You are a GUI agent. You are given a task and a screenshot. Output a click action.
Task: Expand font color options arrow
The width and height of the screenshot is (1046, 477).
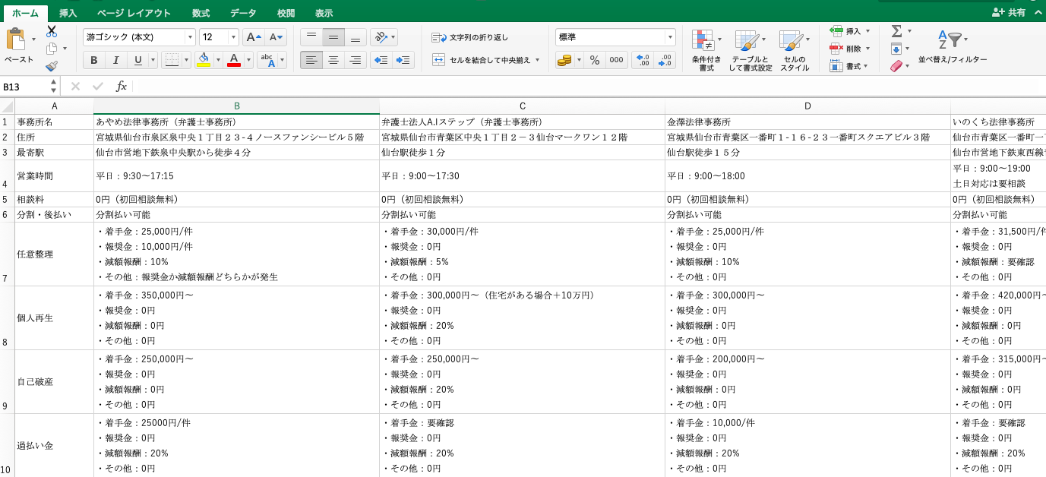pos(248,60)
